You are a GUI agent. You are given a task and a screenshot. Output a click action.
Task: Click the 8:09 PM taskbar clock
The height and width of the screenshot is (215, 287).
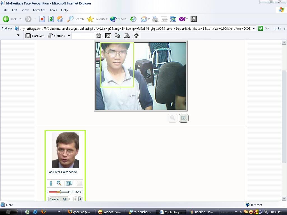click(x=277, y=212)
